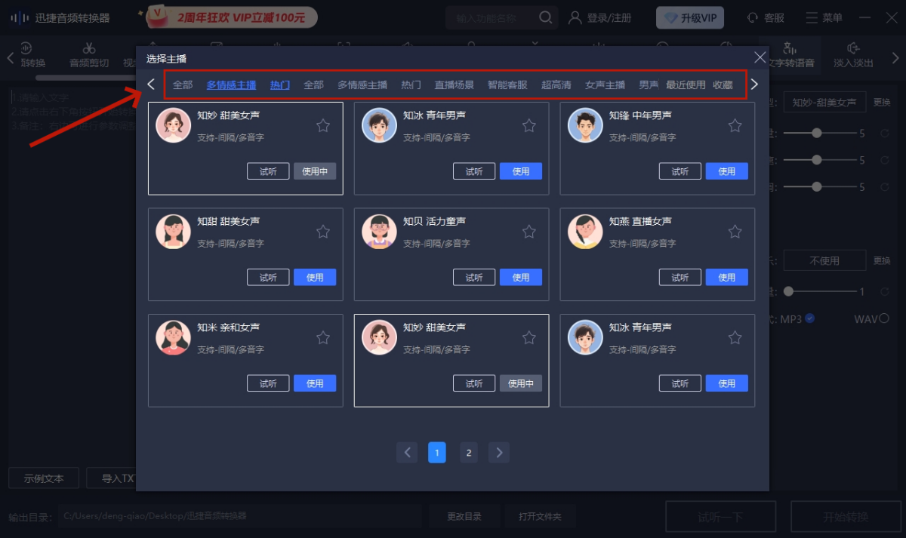This screenshot has width=906, height=538.
Task: Go to next page of voices
Action: click(499, 453)
